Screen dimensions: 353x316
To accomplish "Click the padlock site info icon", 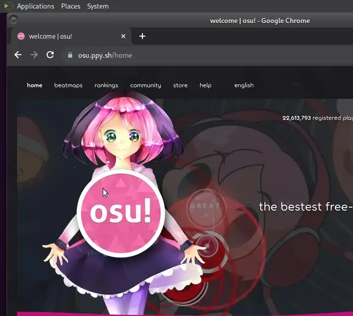I will click(70, 55).
